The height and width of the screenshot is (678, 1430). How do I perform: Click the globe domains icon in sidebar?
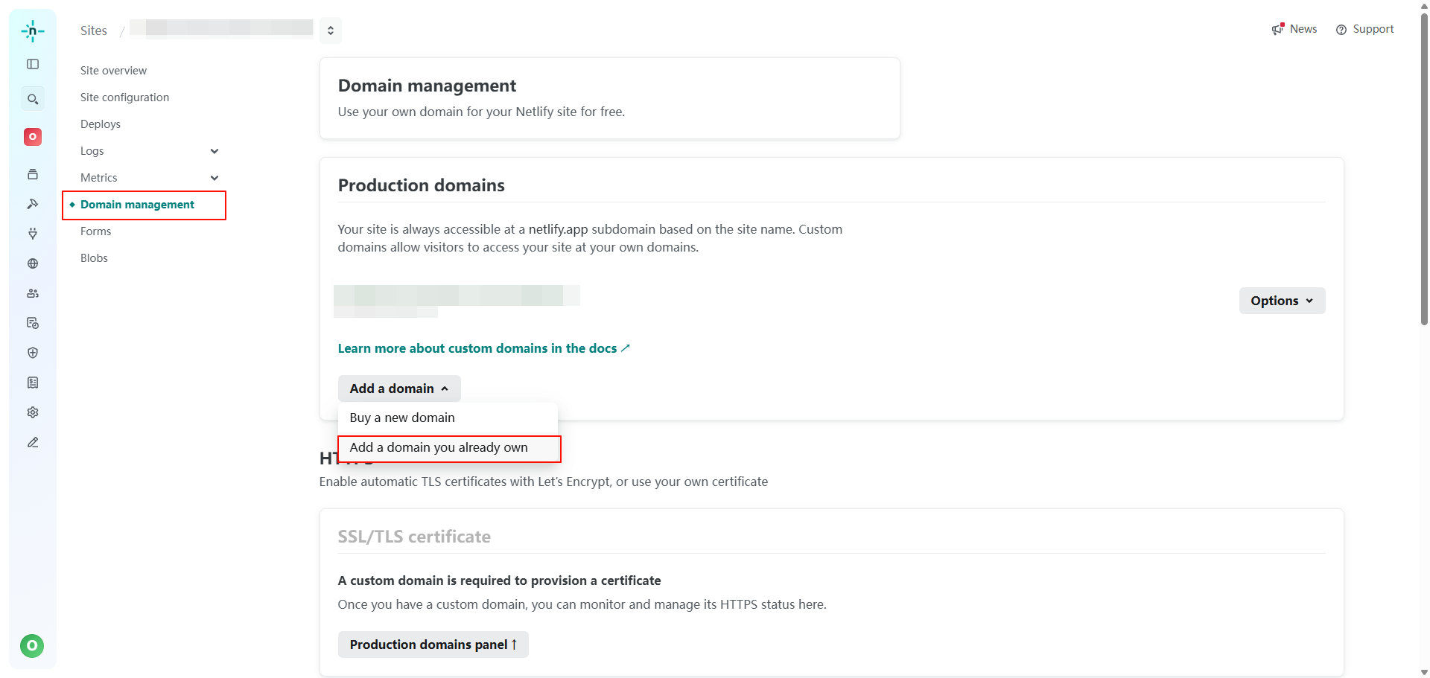coord(33,263)
